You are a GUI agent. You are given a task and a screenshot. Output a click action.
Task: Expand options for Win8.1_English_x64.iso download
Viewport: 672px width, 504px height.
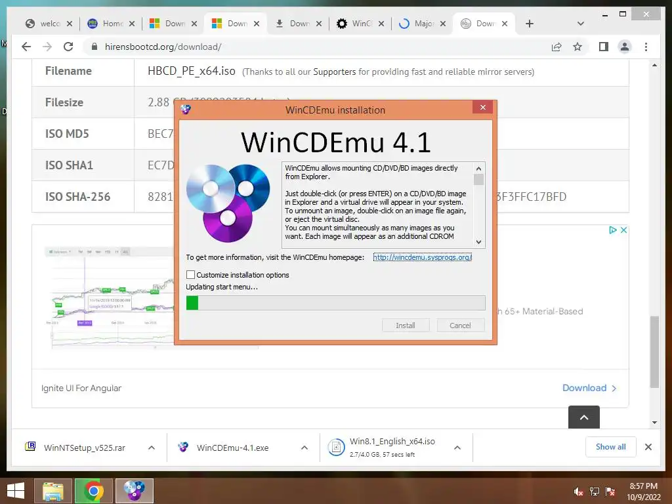[x=457, y=448]
